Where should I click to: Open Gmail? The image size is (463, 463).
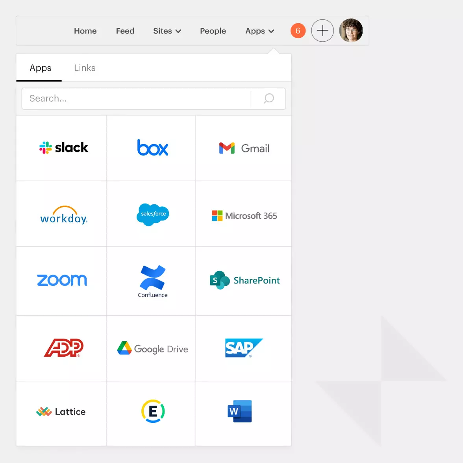click(x=243, y=148)
